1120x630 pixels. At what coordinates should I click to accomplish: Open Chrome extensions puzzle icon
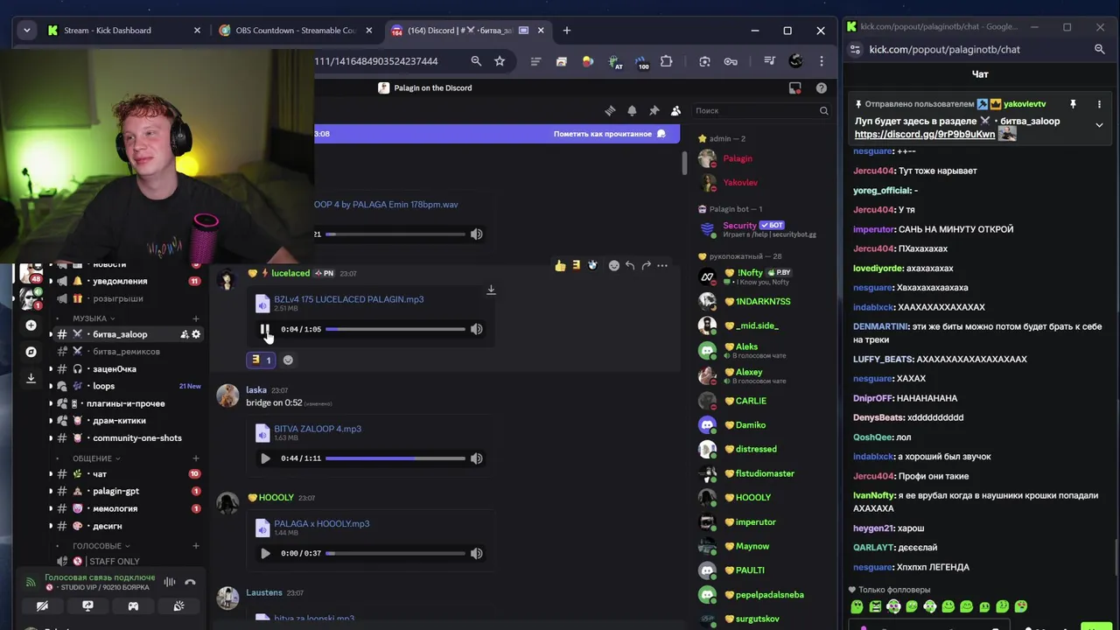(x=666, y=61)
